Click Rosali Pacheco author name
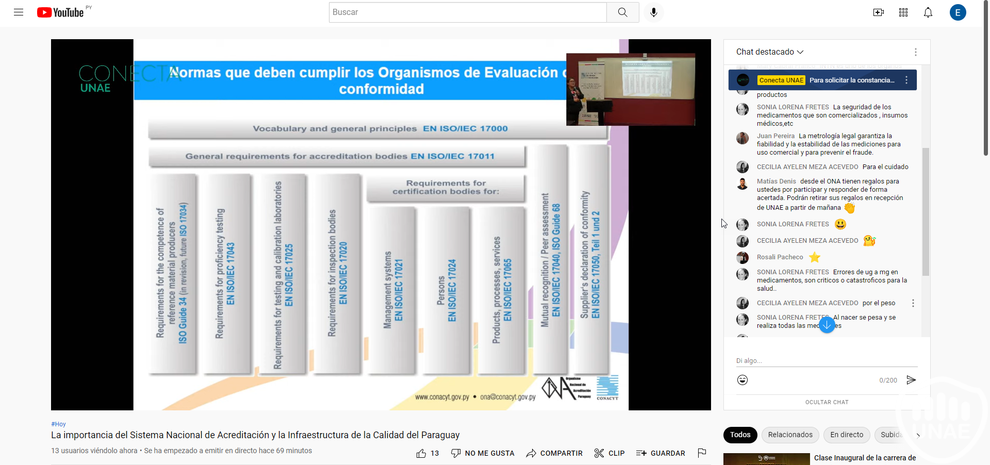Screen dimensions: 990x465 point(780,257)
